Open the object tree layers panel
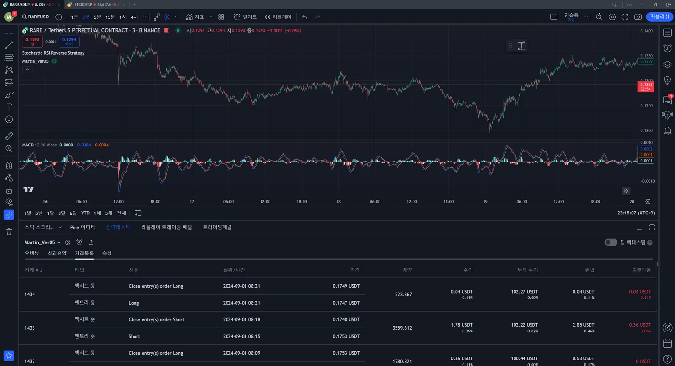 click(x=667, y=64)
